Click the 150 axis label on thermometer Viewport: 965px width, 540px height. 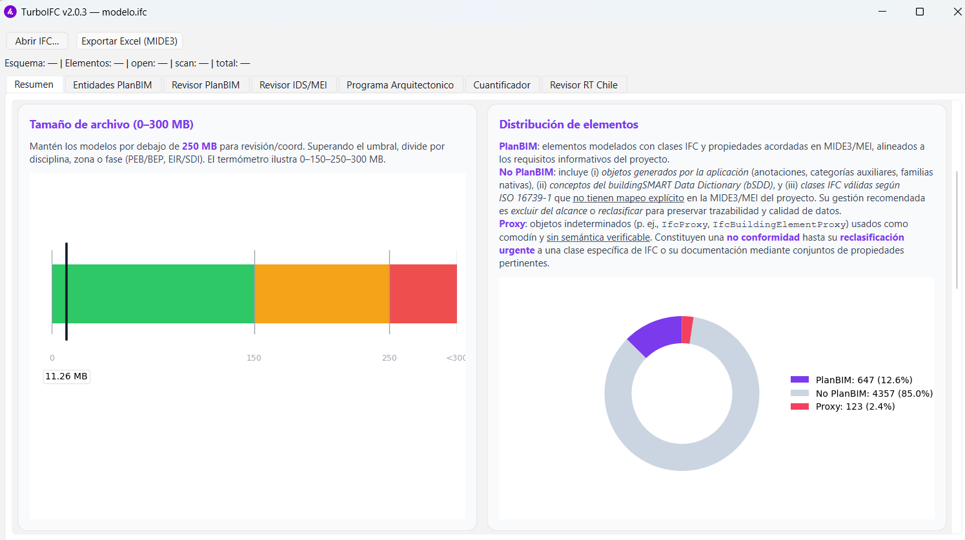tap(254, 357)
